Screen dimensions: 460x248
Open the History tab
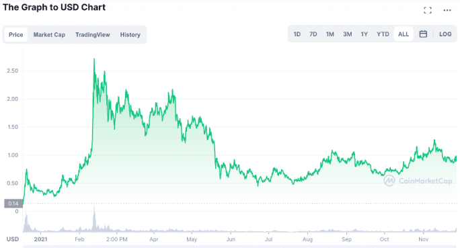[130, 34]
